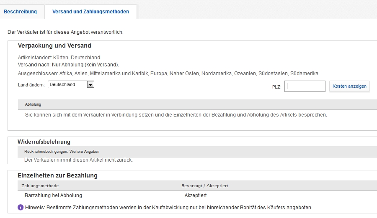Click the Akzeptiert status text
Screen dimensions: 377x218
point(196,195)
